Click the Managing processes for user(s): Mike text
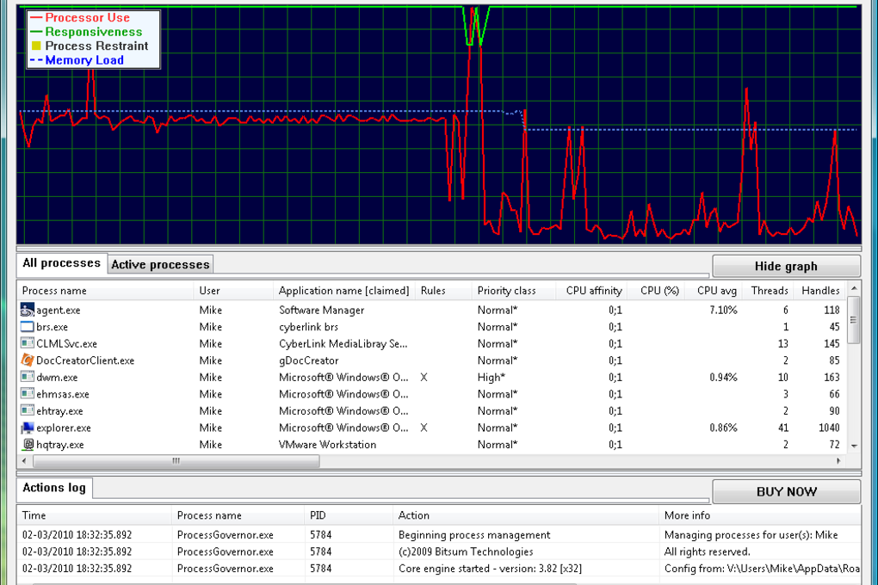 (751, 534)
